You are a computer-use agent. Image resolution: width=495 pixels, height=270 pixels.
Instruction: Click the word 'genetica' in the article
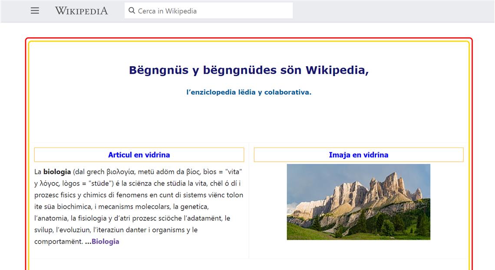[194, 207]
